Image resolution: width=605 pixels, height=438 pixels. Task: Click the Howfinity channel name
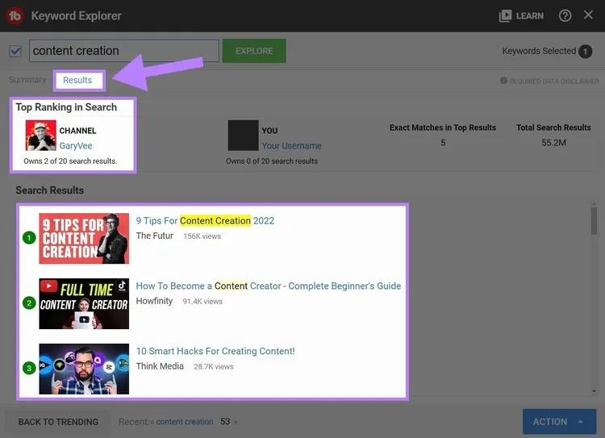point(154,301)
